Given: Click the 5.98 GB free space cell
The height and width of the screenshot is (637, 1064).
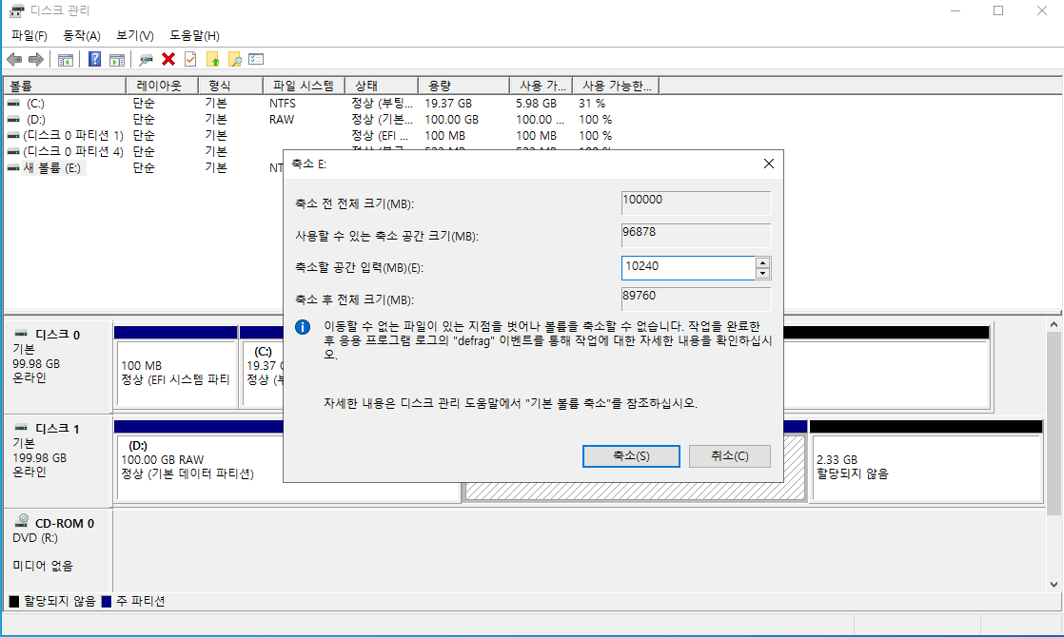Looking at the screenshot, I should tap(536, 104).
